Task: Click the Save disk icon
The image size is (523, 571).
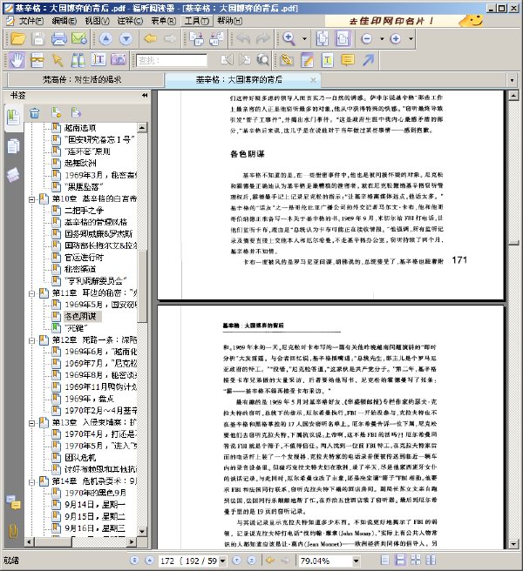Action: coord(38,38)
